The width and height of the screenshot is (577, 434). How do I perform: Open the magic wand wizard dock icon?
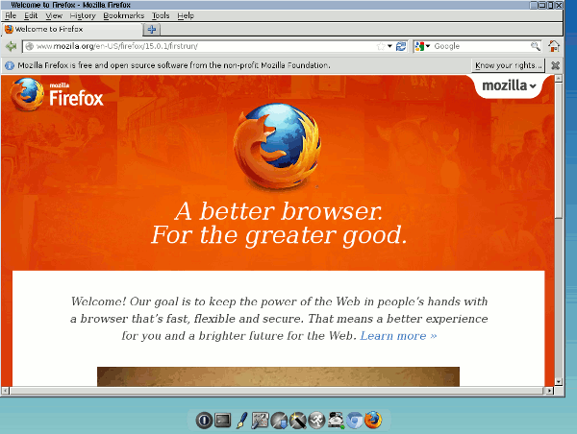pyautogui.click(x=298, y=420)
